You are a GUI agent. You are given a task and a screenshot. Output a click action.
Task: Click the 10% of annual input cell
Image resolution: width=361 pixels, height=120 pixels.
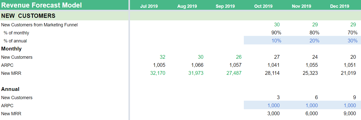276,41
